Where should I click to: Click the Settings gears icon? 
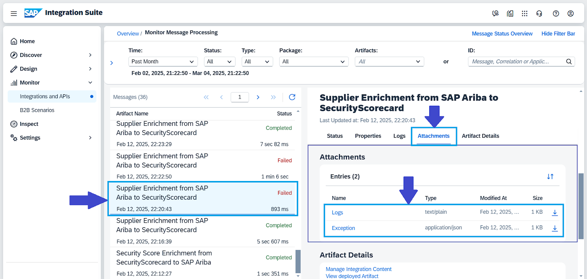[14, 138]
